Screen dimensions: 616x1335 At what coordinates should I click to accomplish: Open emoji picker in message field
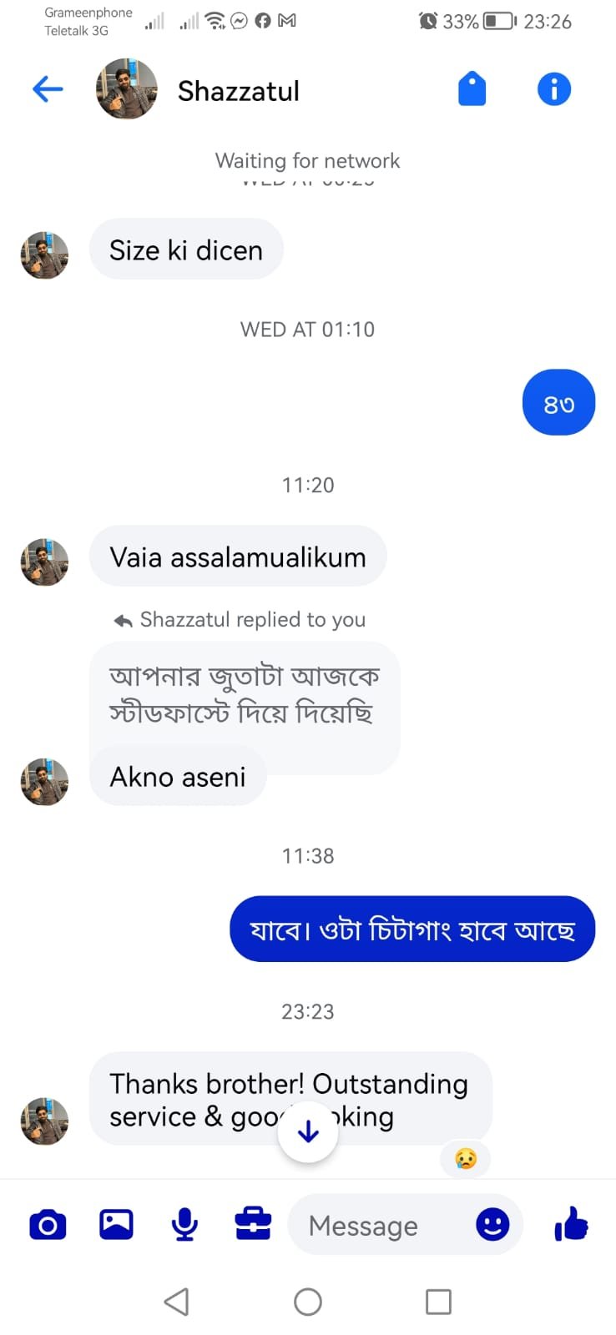pos(492,1224)
